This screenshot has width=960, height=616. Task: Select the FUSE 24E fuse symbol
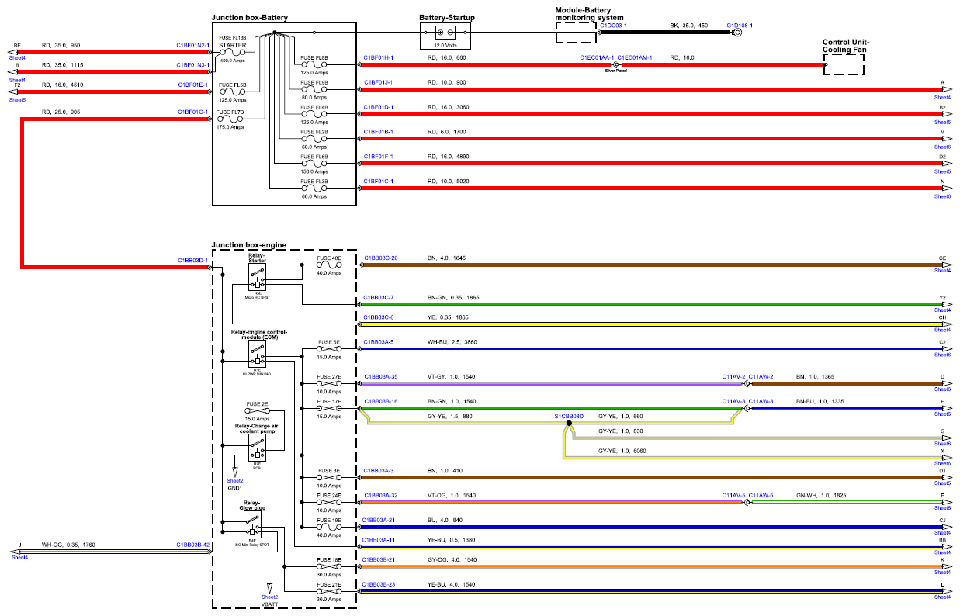[x=330, y=502]
